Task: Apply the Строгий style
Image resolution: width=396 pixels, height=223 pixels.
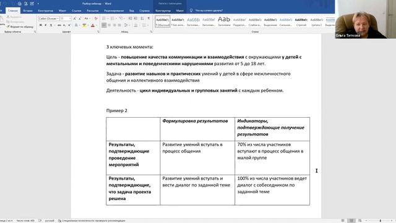Action: pos(301,22)
